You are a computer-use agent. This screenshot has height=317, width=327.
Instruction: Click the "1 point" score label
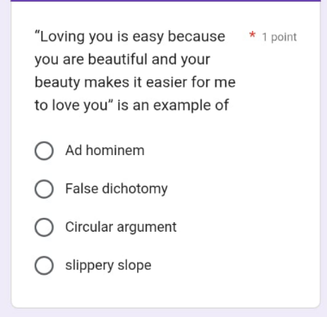pos(280,37)
